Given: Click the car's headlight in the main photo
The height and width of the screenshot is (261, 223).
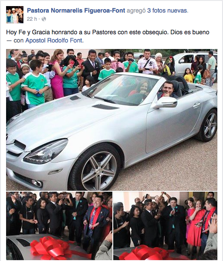Looking at the screenshot, I should 46,151.
